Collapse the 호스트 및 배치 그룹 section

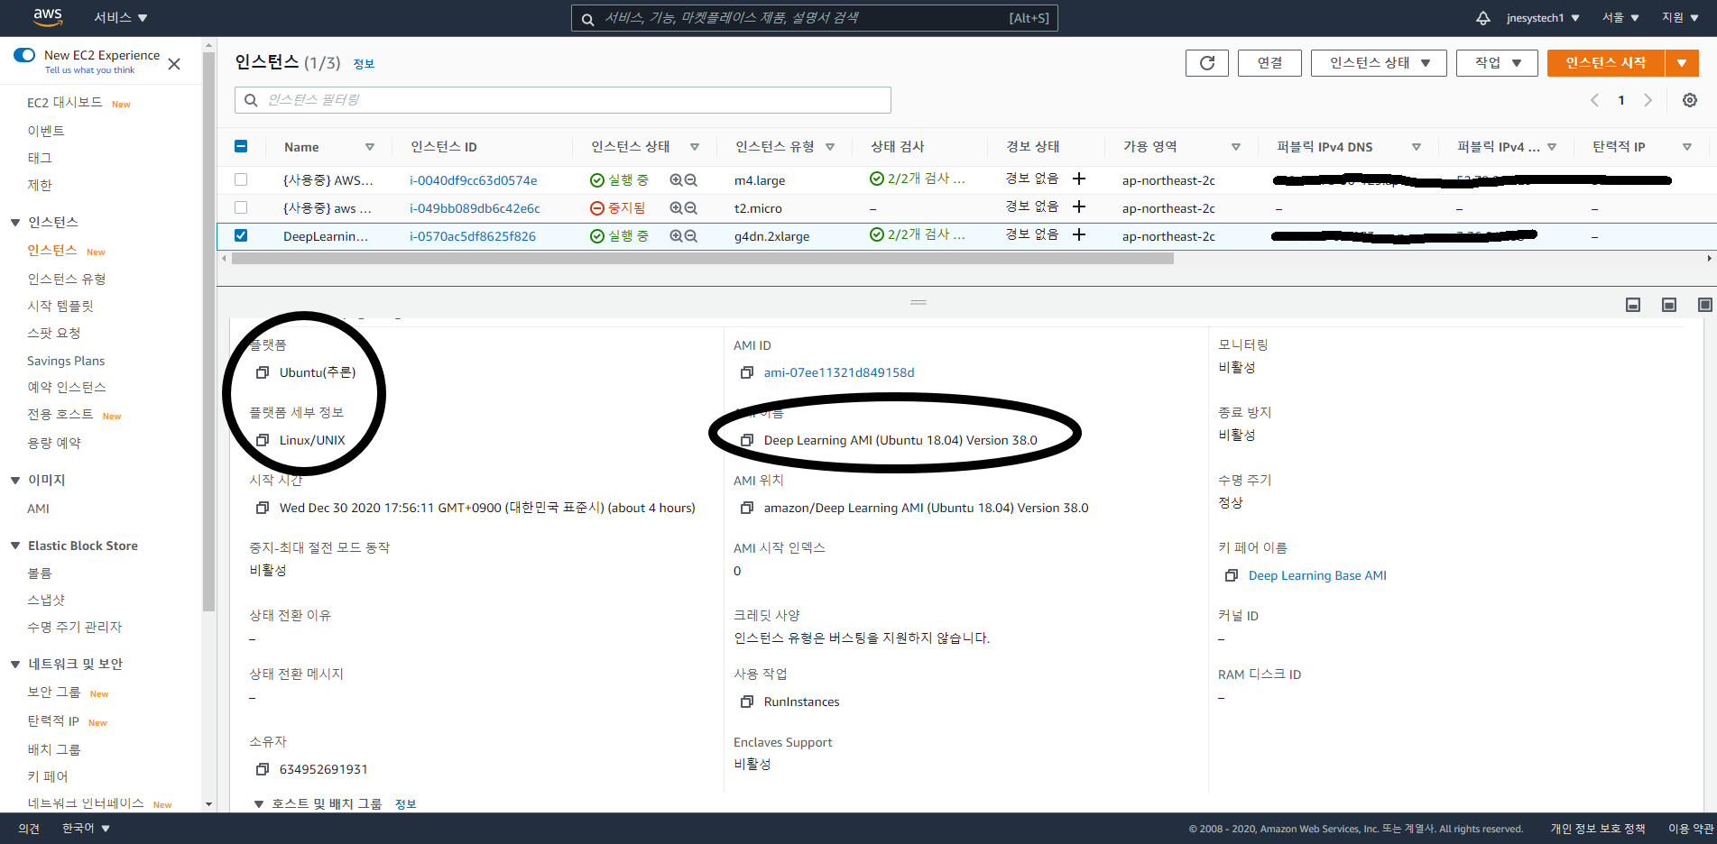(259, 803)
